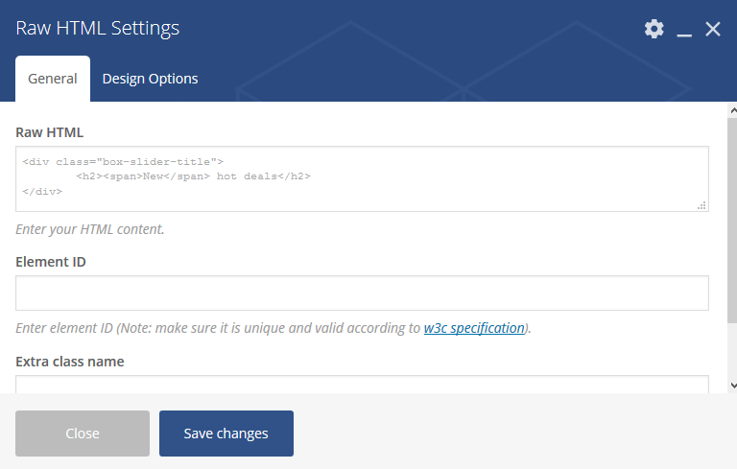
Task: Click the scrollbar down arrow
Action: [733, 386]
